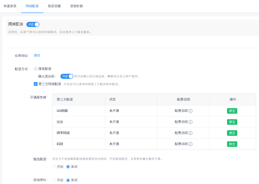Toggle the 同城配送 switch off
Screen dimensions: 259x184
tap(33, 25)
